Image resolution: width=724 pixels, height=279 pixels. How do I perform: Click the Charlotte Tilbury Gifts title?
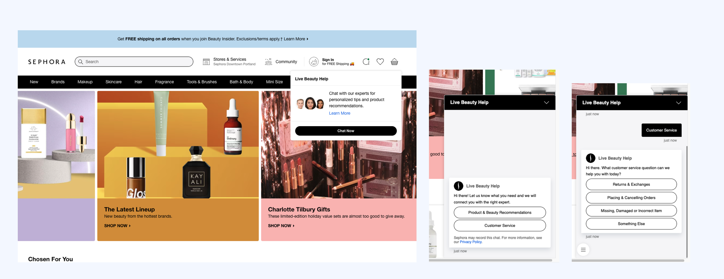point(299,209)
